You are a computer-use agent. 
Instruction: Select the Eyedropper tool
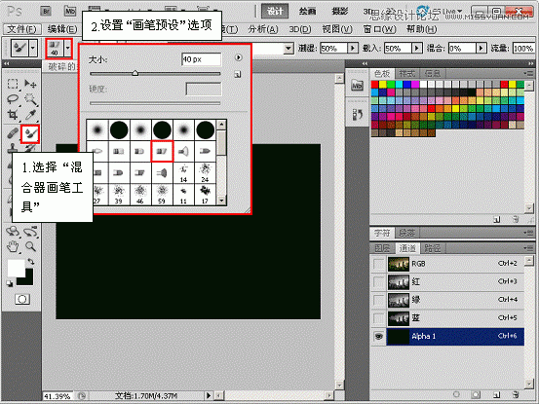[30, 115]
